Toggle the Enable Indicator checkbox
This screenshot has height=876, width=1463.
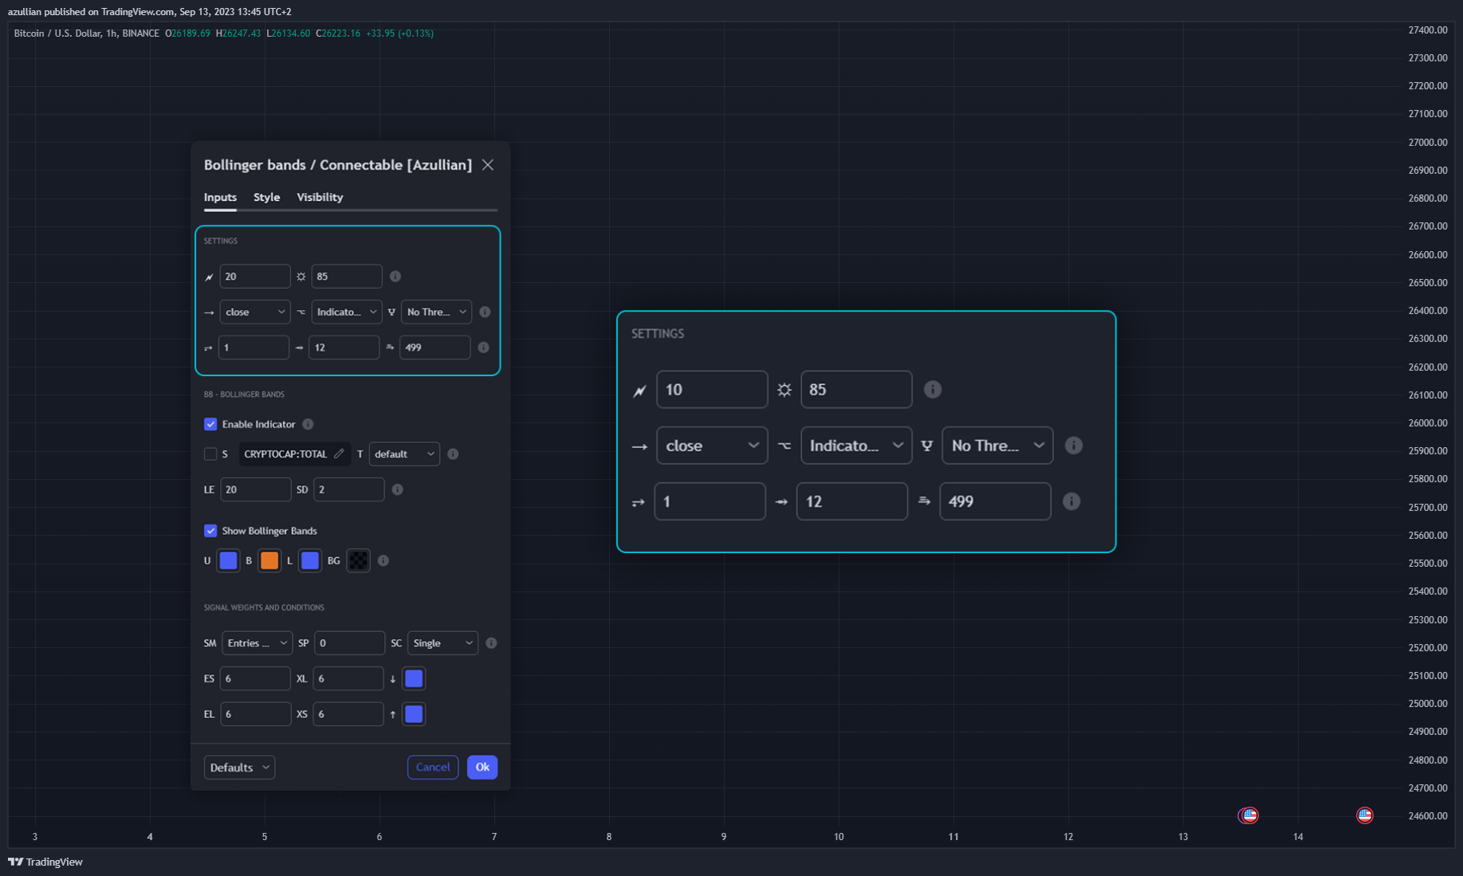tap(210, 424)
